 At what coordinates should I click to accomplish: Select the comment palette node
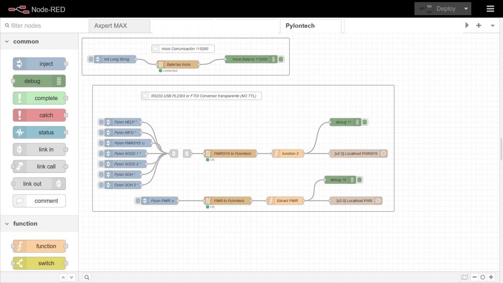point(39,201)
